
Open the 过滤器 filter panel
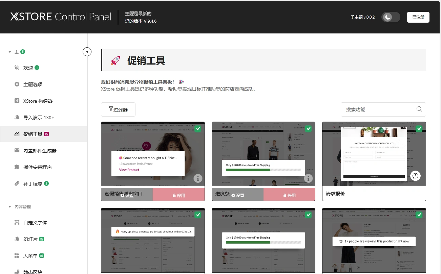point(118,109)
